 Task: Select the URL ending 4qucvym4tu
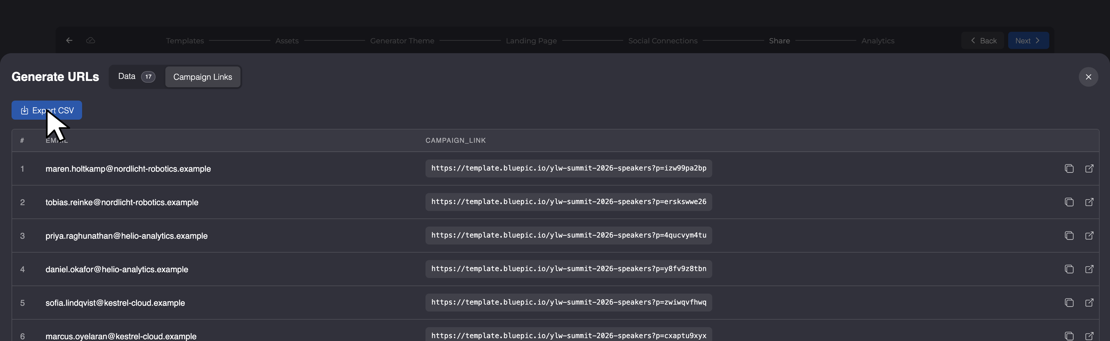(569, 236)
